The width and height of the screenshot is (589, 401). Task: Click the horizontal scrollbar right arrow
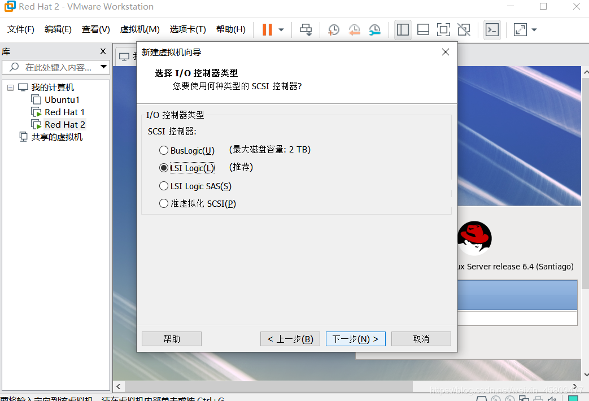(575, 387)
